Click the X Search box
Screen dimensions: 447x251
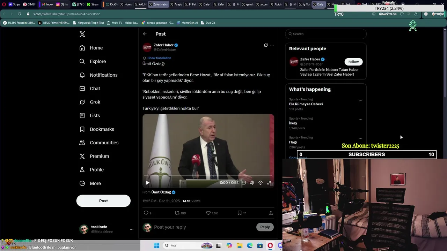click(326, 34)
